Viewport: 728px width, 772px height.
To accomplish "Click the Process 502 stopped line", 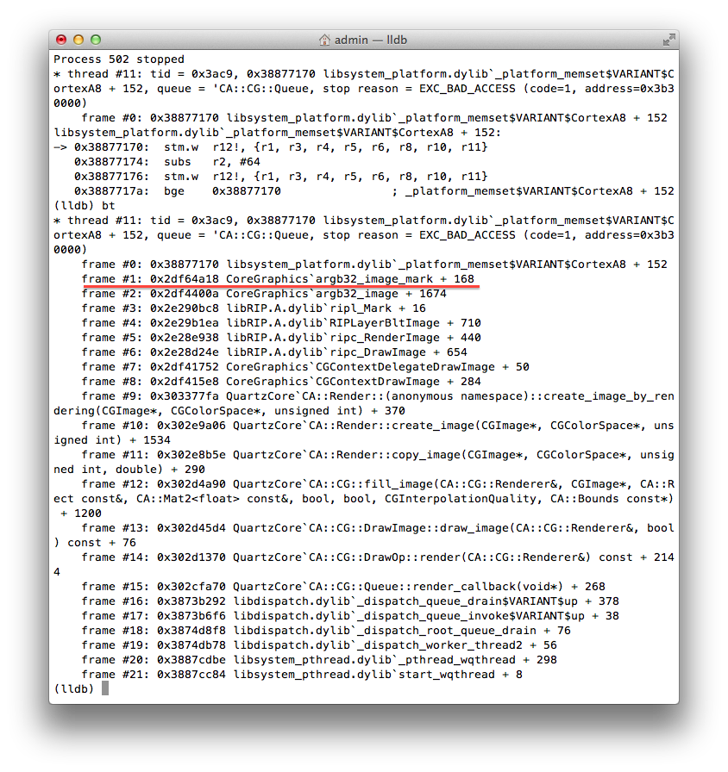I will [x=119, y=59].
